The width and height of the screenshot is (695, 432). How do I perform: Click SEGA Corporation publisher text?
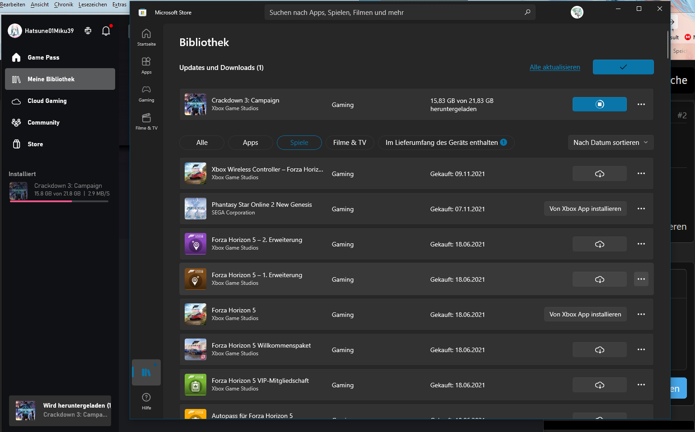233,213
